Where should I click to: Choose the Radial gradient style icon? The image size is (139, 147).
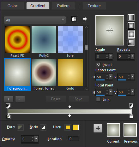pyautogui.click(x=131, y=42)
